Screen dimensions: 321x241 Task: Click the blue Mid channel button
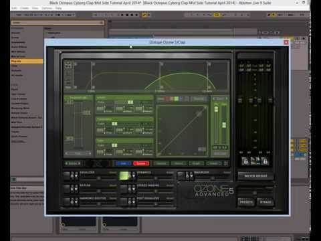coord(123,163)
